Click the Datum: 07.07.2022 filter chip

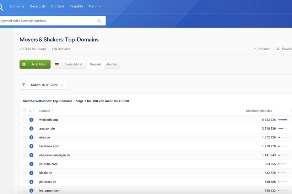point(43,85)
